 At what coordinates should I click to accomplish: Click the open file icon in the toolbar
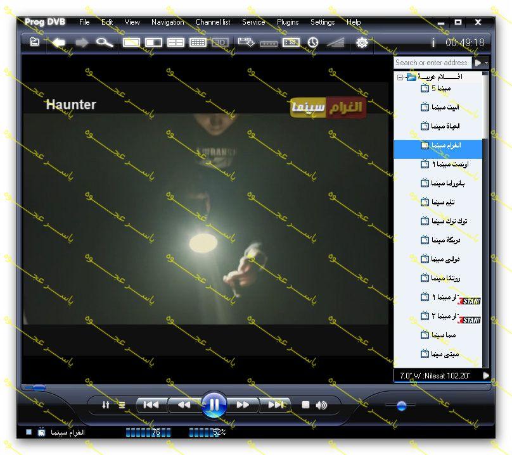[x=34, y=42]
